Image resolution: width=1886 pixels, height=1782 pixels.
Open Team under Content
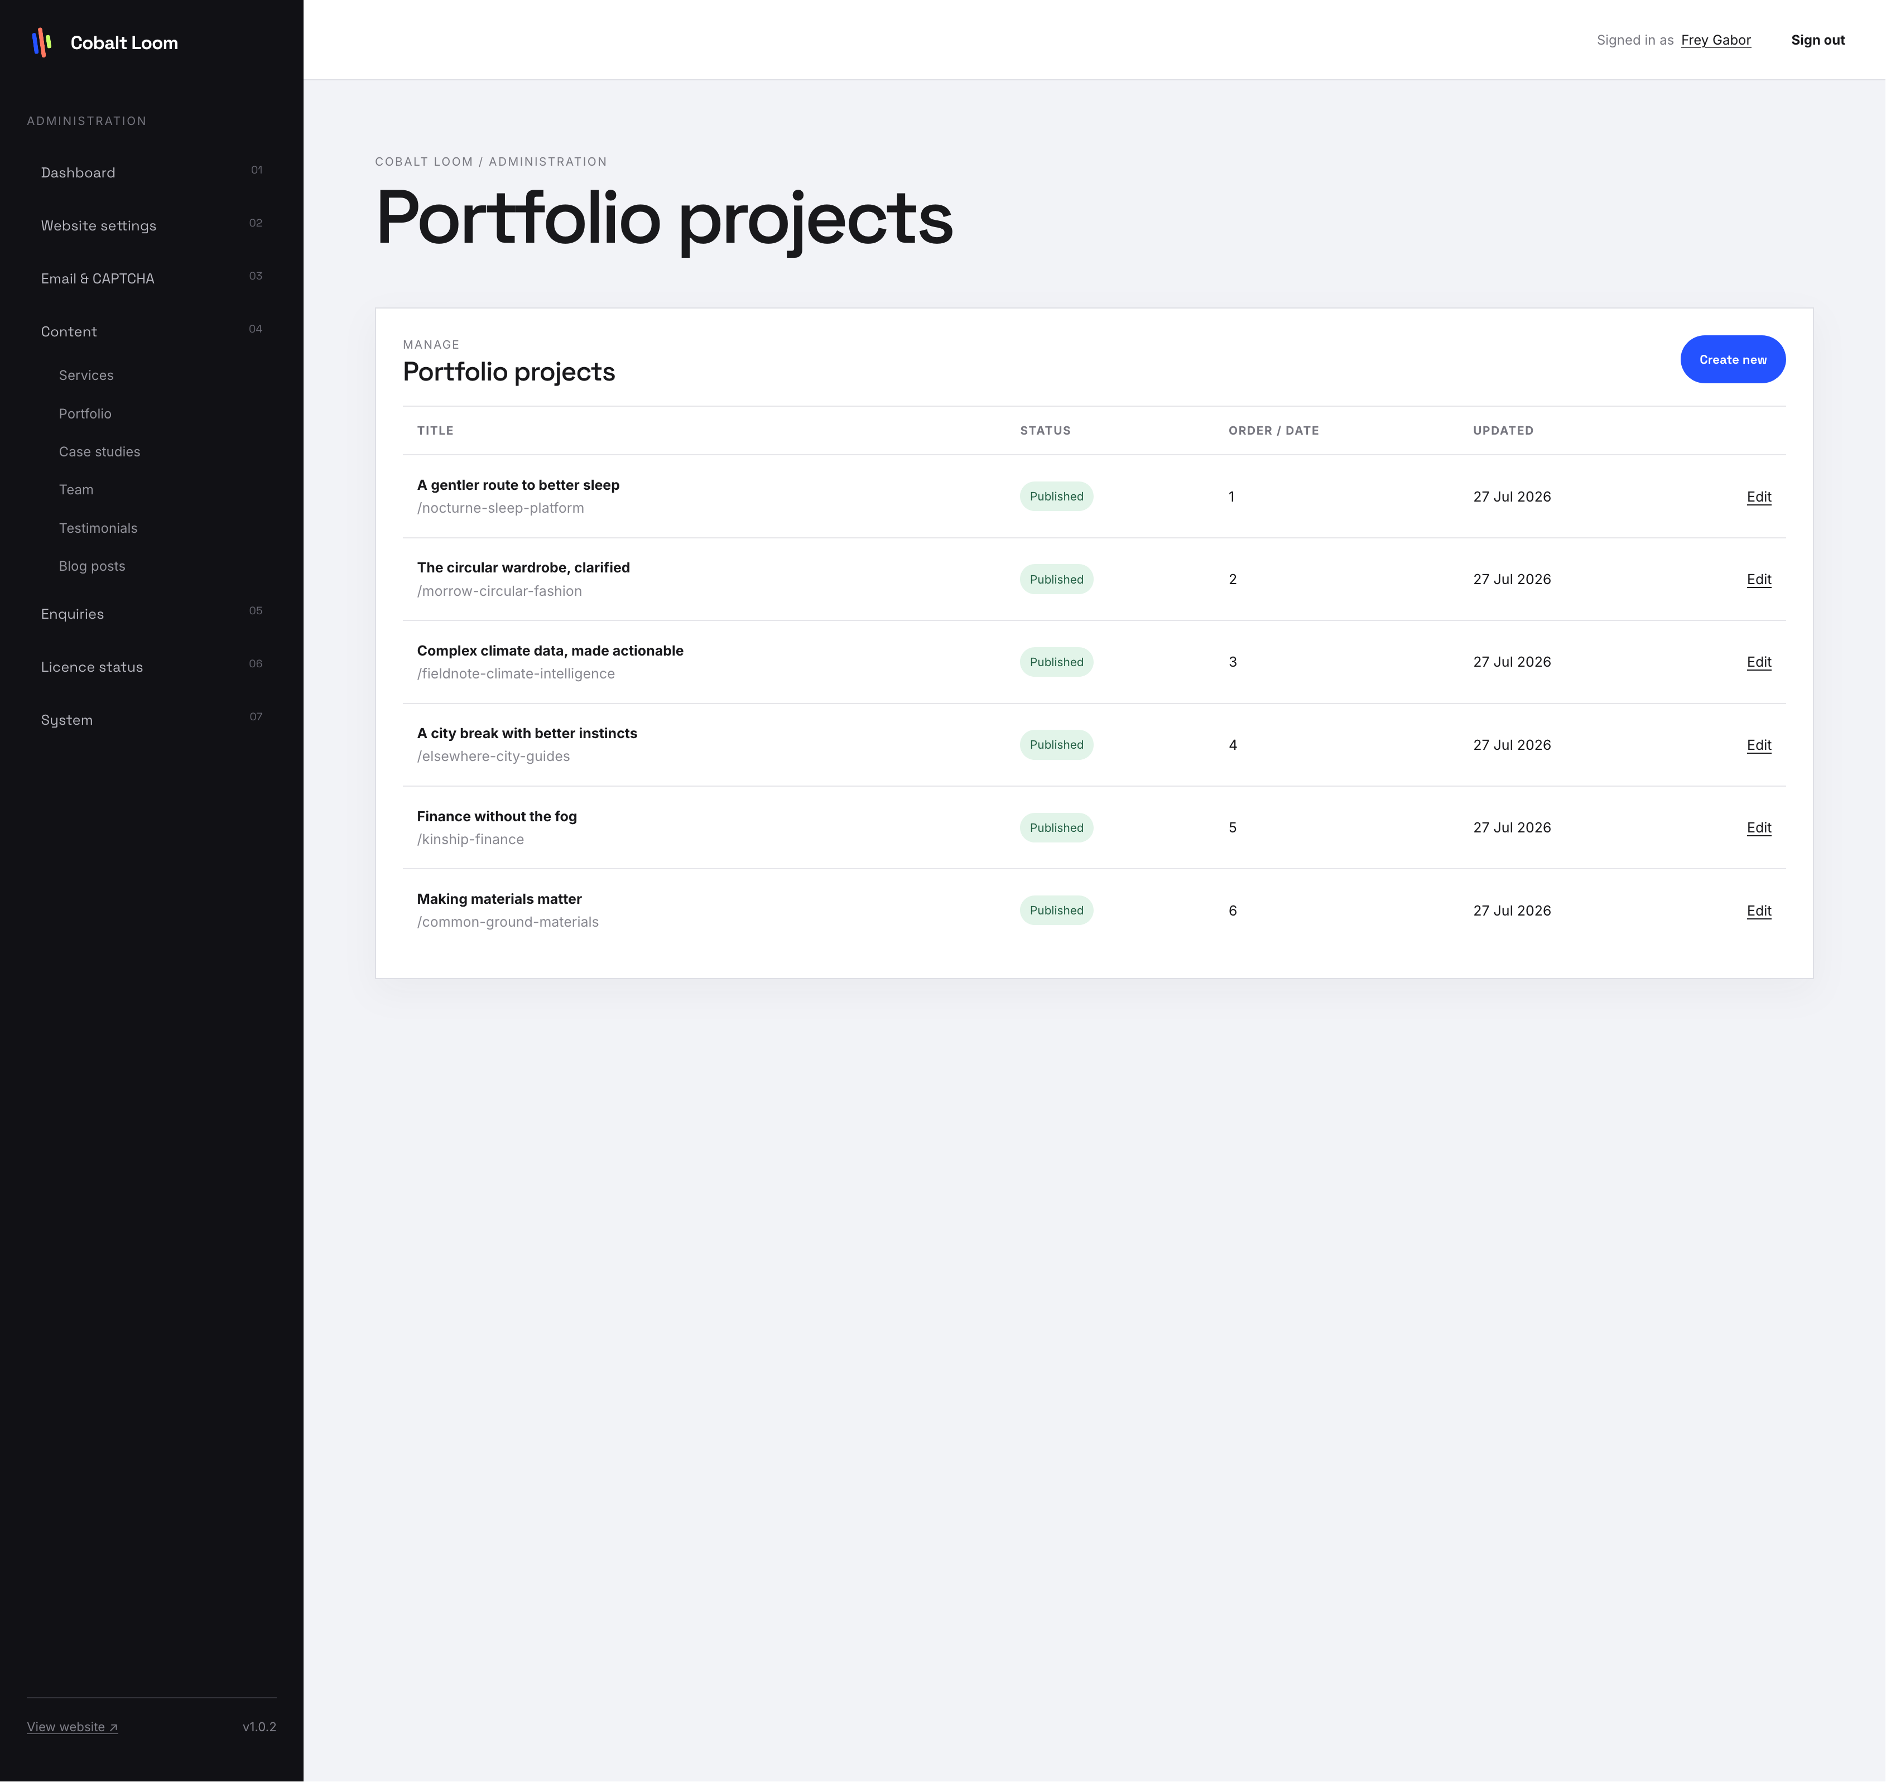[76, 490]
